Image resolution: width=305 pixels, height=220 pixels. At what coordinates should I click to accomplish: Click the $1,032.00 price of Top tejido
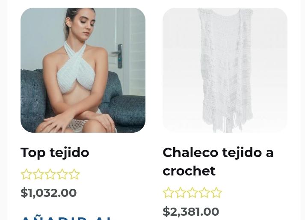coord(48,193)
